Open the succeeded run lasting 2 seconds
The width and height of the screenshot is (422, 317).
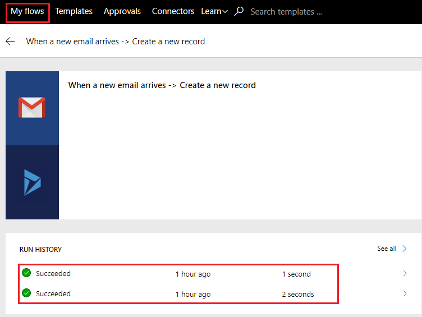point(214,294)
